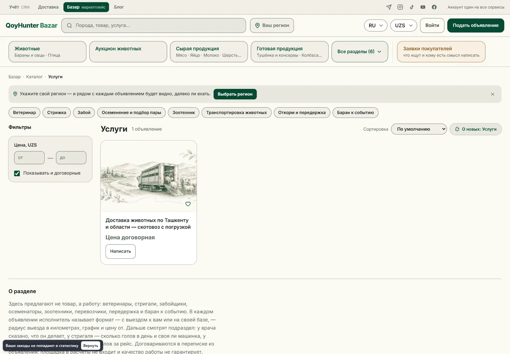510x354 pixels.
Task: Filter by 'Транспортировка животных' chip
Action: (237, 112)
